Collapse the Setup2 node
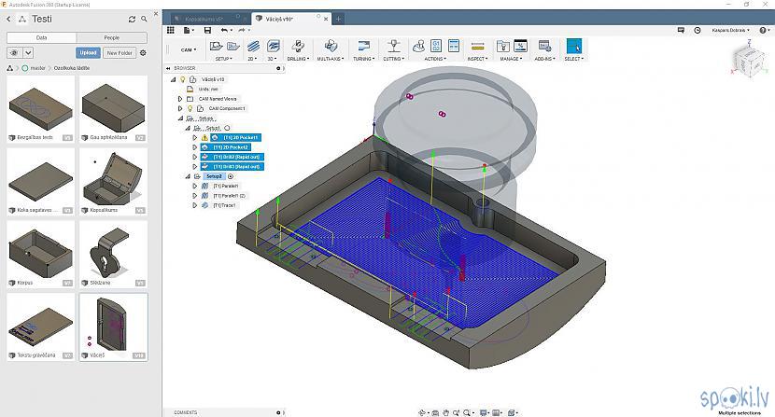The width and height of the screenshot is (775, 417). (x=188, y=176)
